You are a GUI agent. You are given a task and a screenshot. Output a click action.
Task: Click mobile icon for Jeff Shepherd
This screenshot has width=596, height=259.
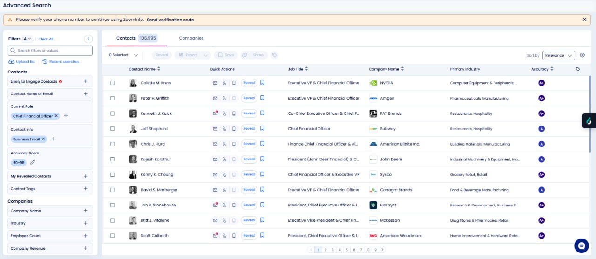click(x=233, y=129)
